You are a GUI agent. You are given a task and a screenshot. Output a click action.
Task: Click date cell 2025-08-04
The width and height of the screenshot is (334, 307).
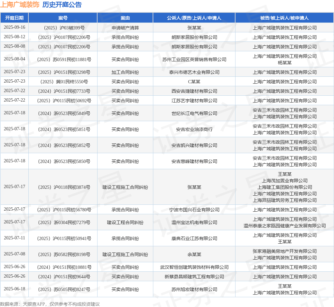click(x=14, y=59)
